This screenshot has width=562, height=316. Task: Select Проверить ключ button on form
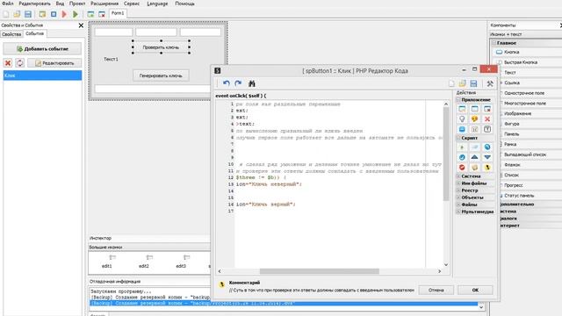pyautogui.click(x=161, y=47)
